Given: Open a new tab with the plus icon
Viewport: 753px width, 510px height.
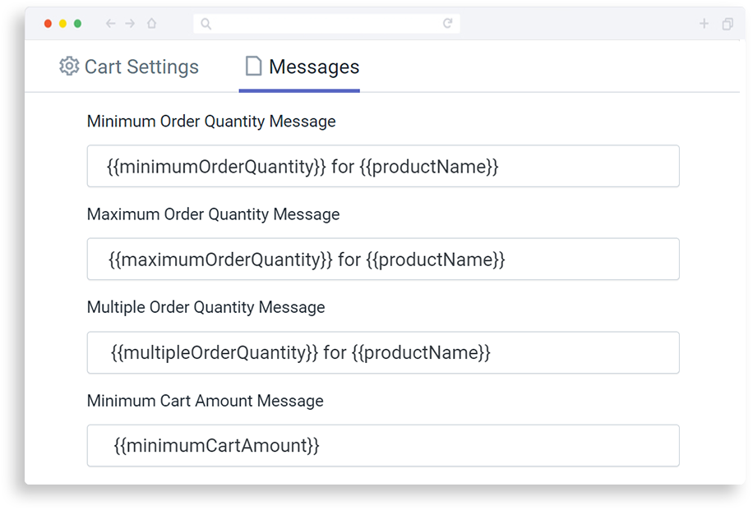Looking at the screenshot, I should point(704,24).
